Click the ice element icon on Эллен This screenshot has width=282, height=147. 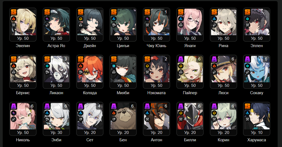coord(247,19)
